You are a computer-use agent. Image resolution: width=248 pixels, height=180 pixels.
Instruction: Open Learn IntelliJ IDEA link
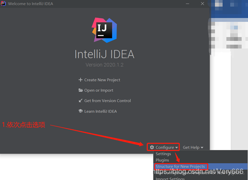tap(101, 111)
